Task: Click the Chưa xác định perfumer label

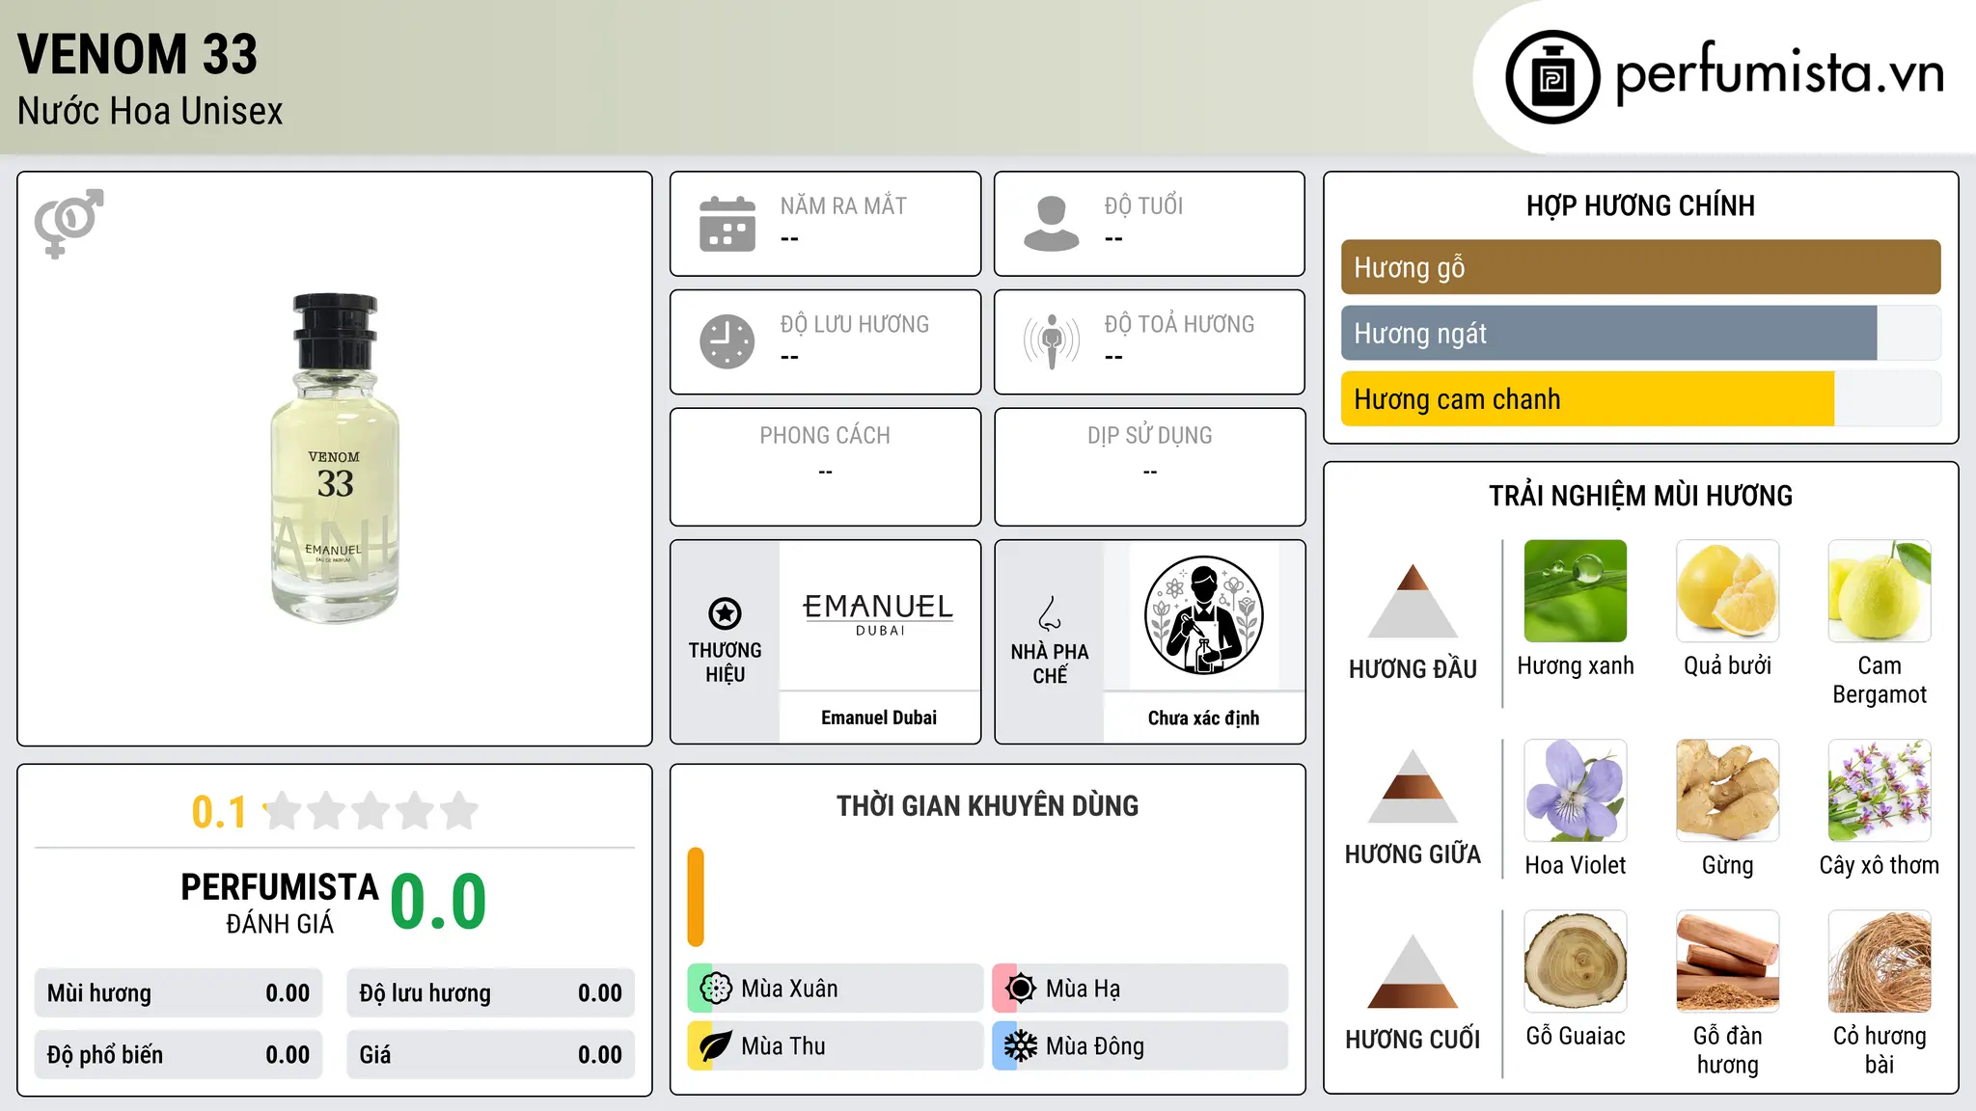Action: coord(1203,718)
